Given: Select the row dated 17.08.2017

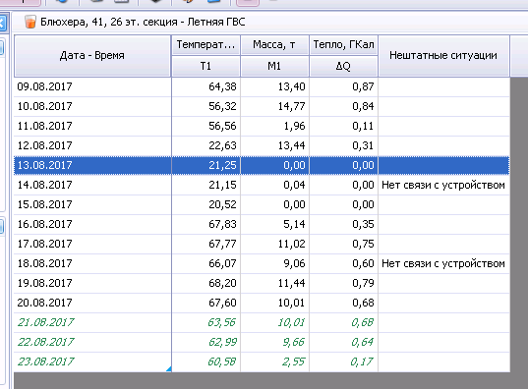Looking at the screenshot, I should pyautogui.click(x=262, y=244).
